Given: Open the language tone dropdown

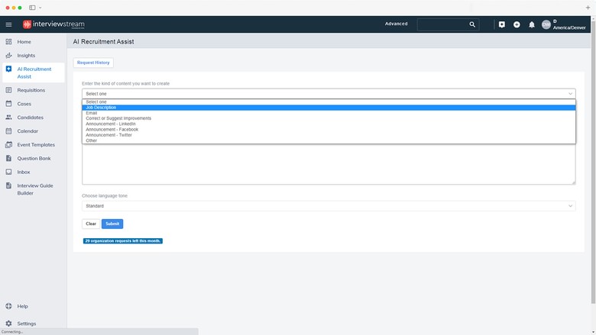Looking at the screenshot, I should pyautogui.click(x=329, y=206).
